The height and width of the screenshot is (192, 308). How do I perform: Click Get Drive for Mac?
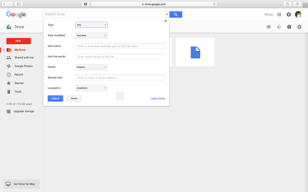pyautogui.click(x=22, y=184)
